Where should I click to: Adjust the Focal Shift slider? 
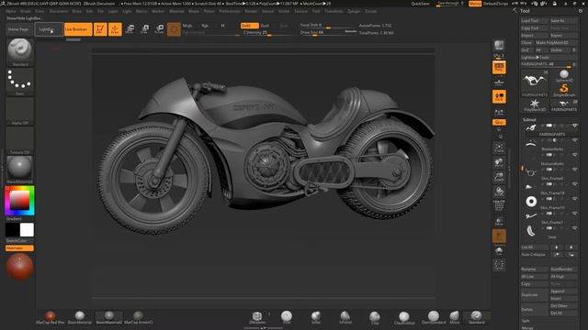(x=328, y=26)
